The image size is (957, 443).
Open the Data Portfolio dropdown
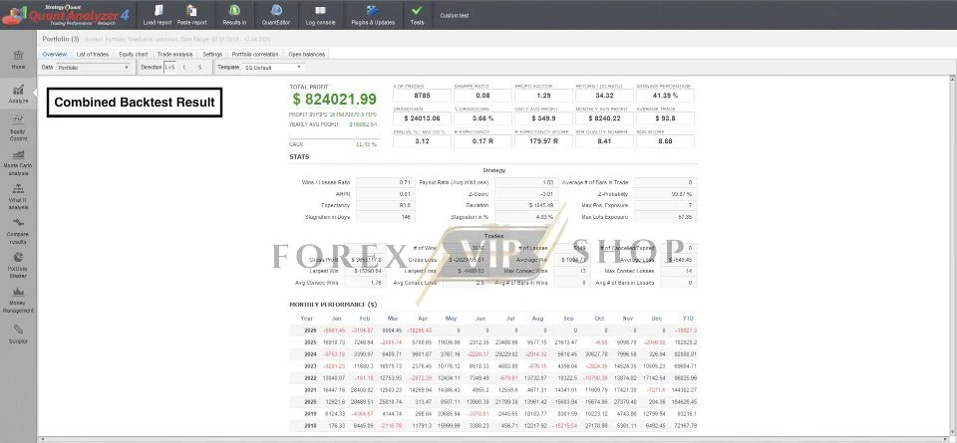tap(93, 67)
